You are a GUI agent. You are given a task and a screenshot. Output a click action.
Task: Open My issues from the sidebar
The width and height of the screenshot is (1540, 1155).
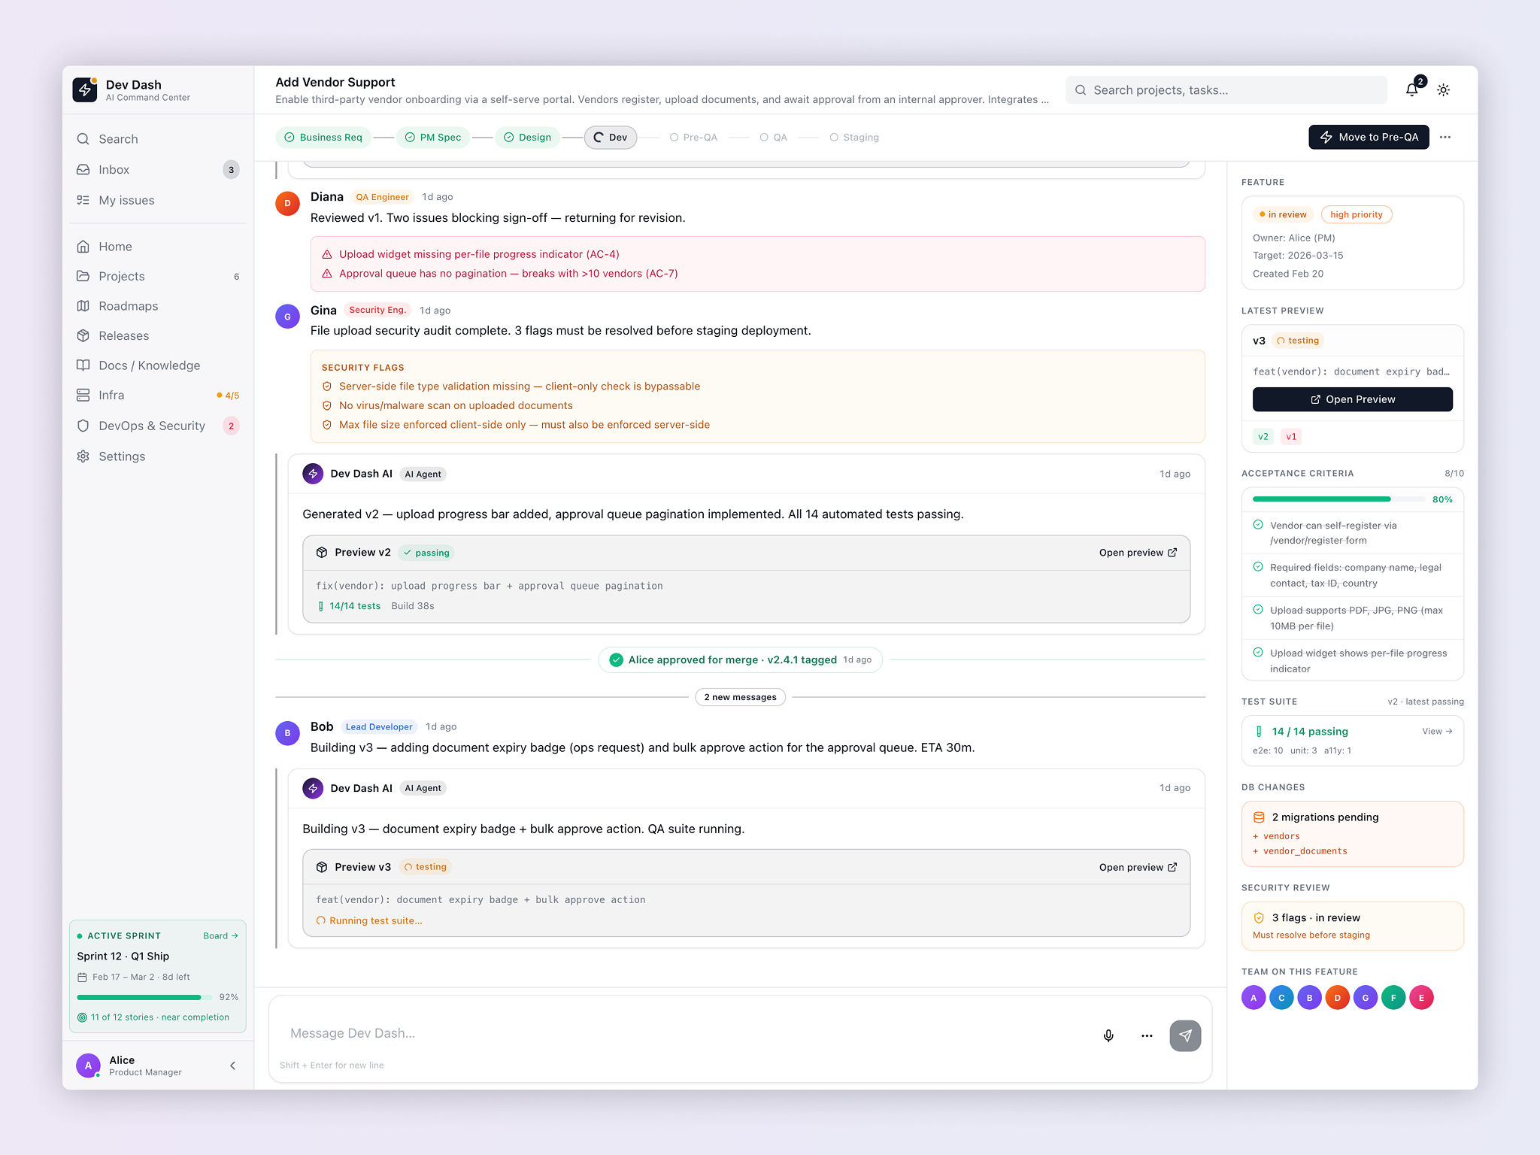pos(126,200)
